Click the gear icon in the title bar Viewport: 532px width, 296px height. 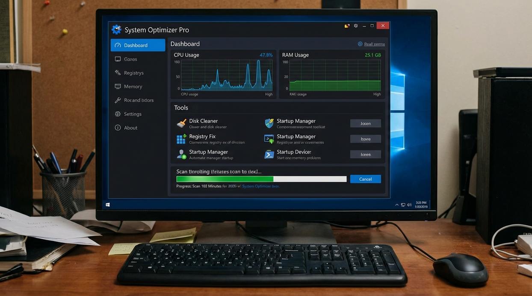point(355,26)
